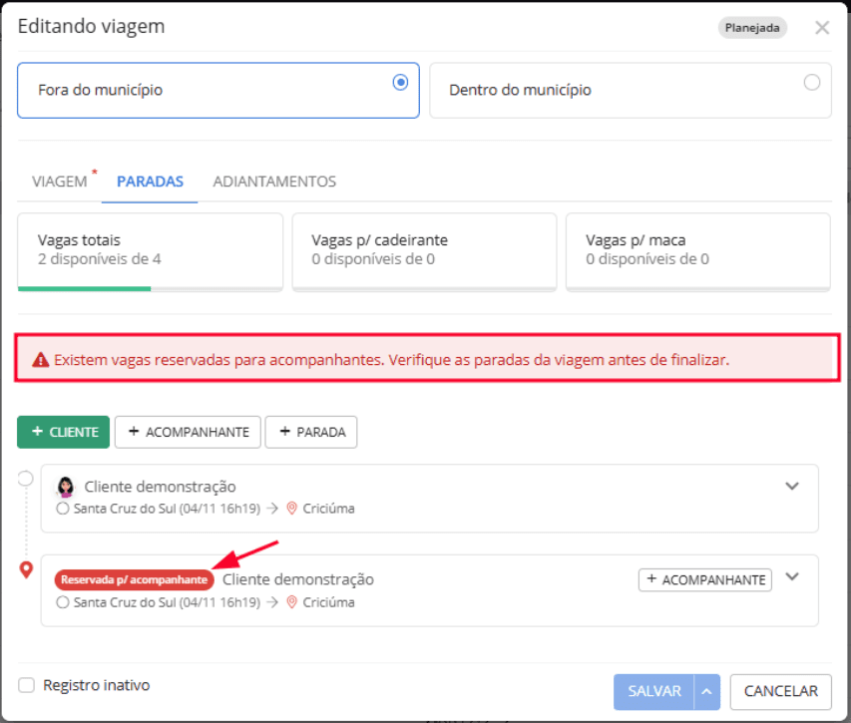The width and height of the screenshot is (851, 723).
Task: Click the 'Vagas p/ cadeirante' card
Action: click(x=424, y=250)
